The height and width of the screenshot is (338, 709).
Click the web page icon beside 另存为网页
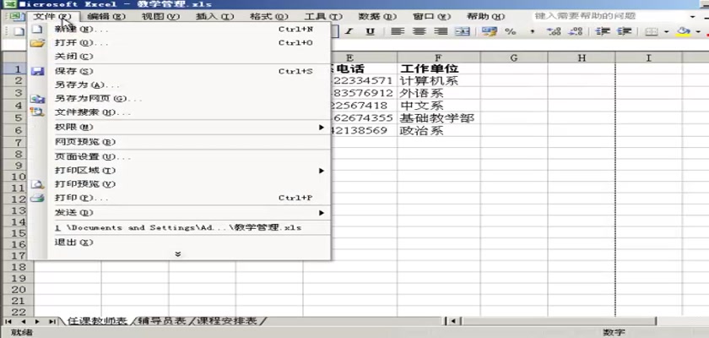[x=37, y=99]
